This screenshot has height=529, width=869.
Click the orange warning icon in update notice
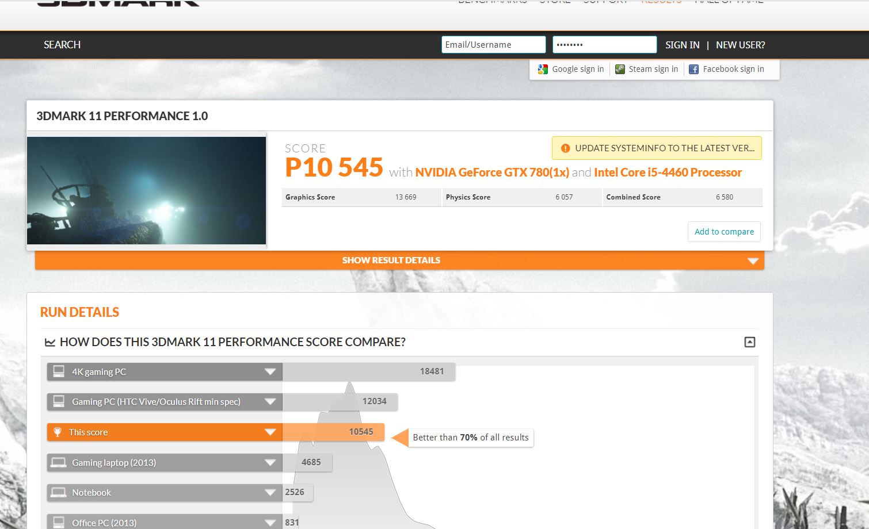[x=565, y=148]
